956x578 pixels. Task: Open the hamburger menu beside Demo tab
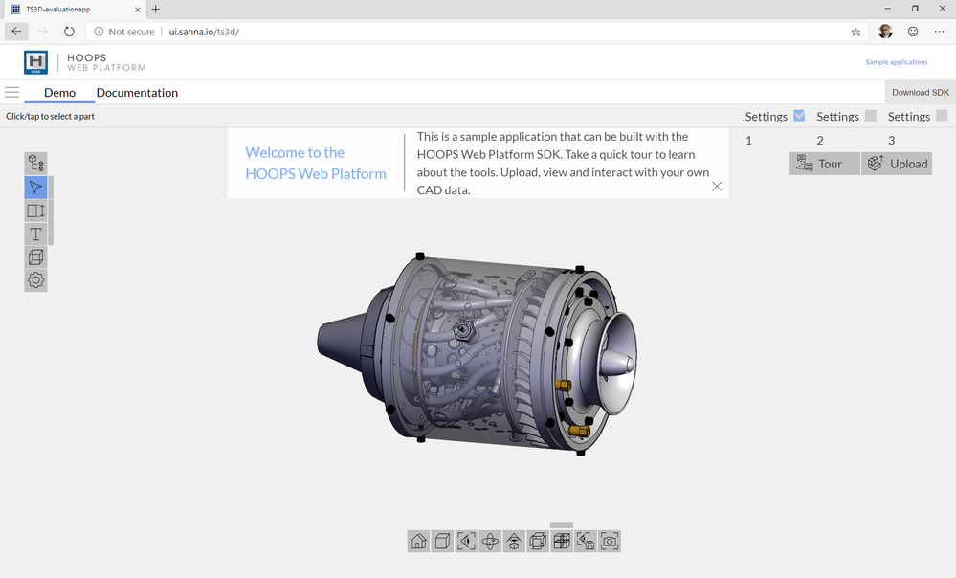pyautogui.click(x=12, y=93)
